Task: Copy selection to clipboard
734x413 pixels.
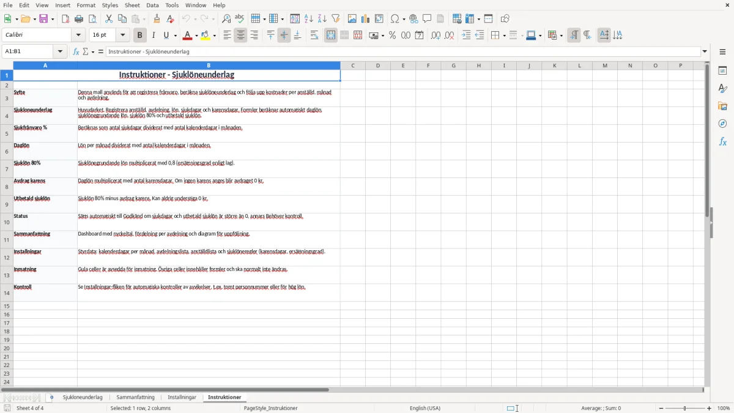Action: pos(122,19)
